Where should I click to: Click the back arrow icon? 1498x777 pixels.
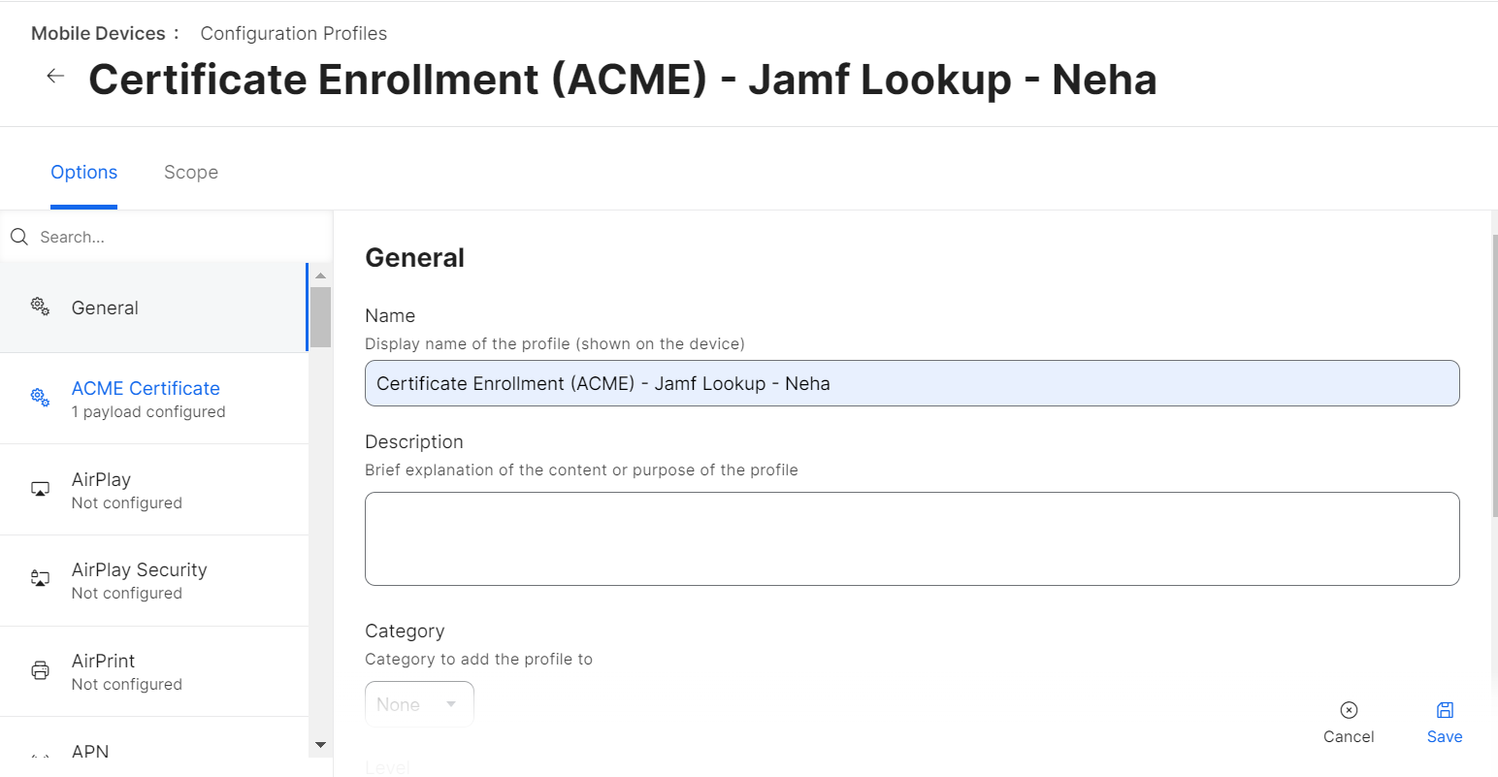point(55,77)
